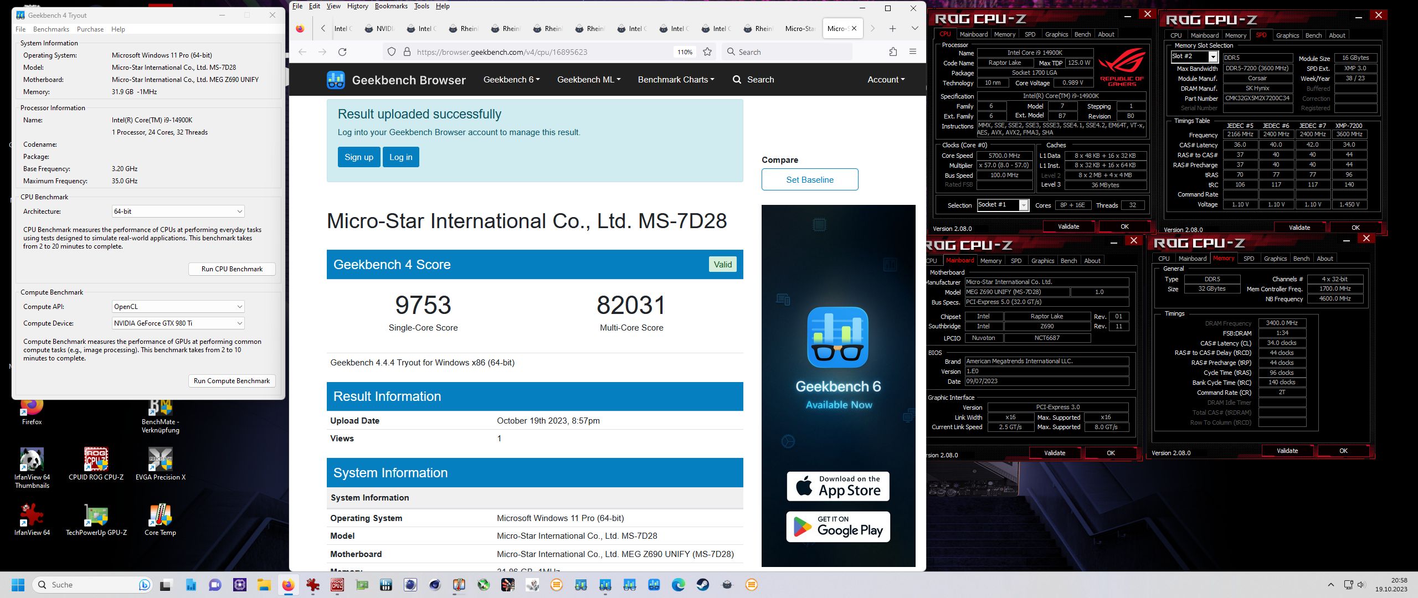Screen dimensions: 1418x598
Task: Open the Firefox hamburger application menu
Action: point(913,51)
